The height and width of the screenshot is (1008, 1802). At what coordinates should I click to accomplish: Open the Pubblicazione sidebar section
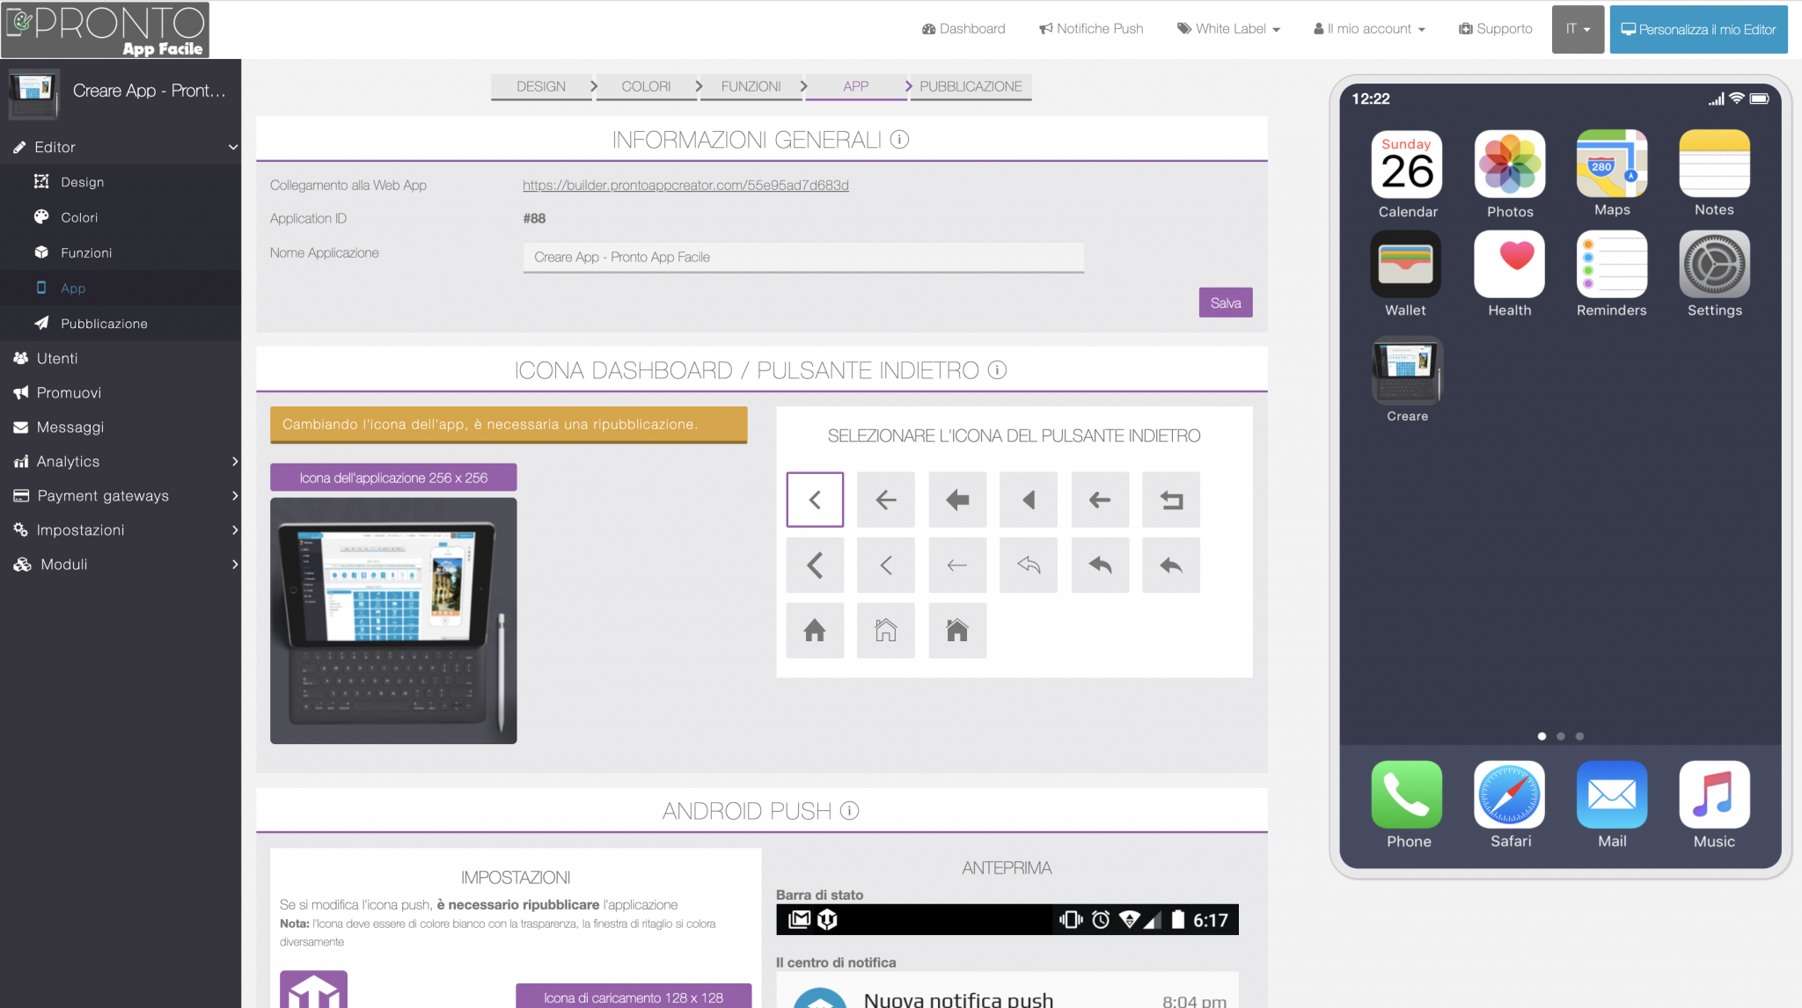(x=103, y=323)
